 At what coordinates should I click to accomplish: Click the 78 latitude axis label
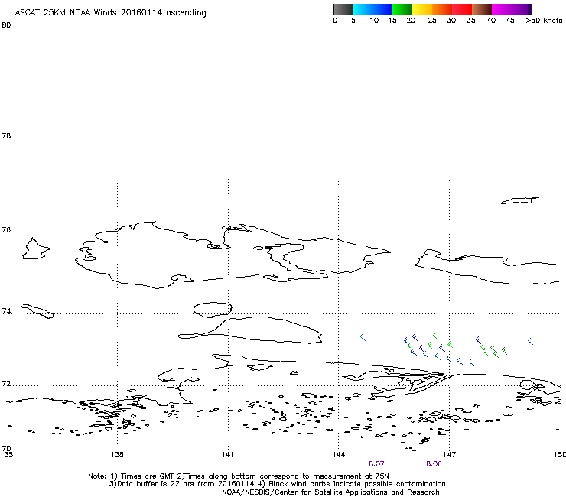(6, 136)
